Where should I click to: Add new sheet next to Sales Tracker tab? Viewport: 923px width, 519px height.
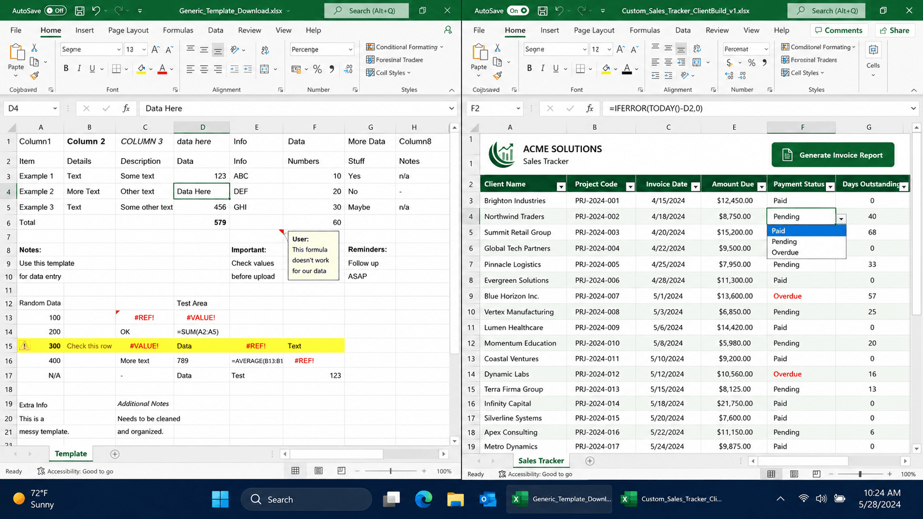point(590,461)
